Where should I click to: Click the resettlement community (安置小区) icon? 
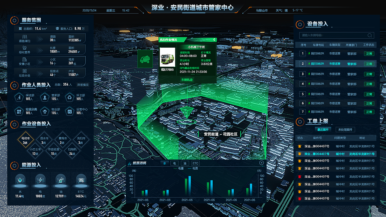tap(25, 60)
